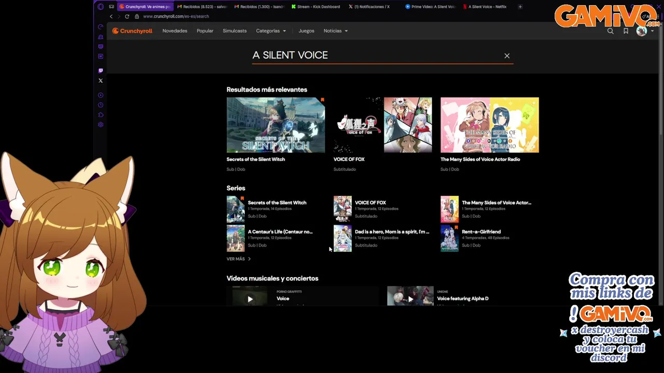This screenshot has width=664, height=373.
Task: Open X in the Opera sidebar
Action: point(101,80)
